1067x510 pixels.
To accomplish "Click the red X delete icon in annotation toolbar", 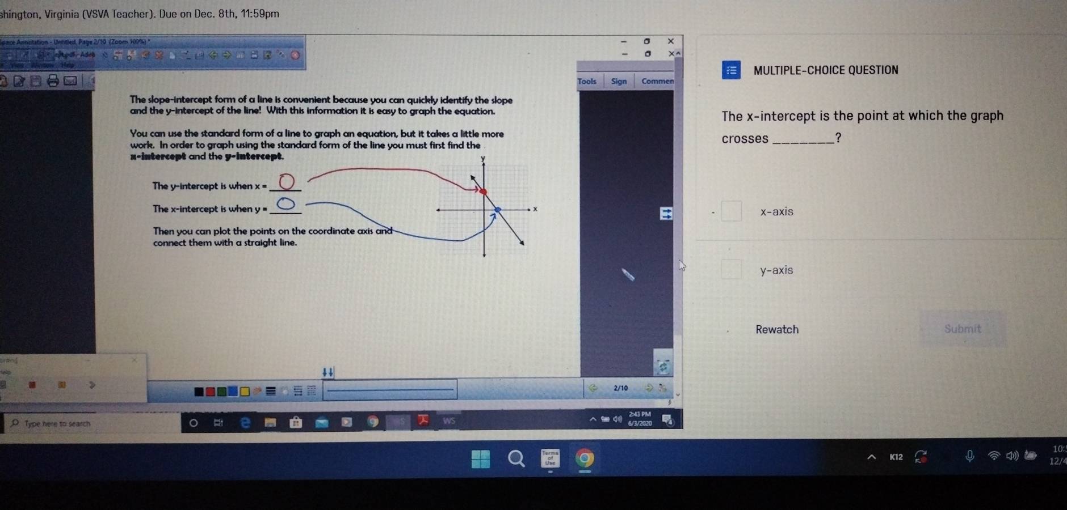I will (158, 55).
